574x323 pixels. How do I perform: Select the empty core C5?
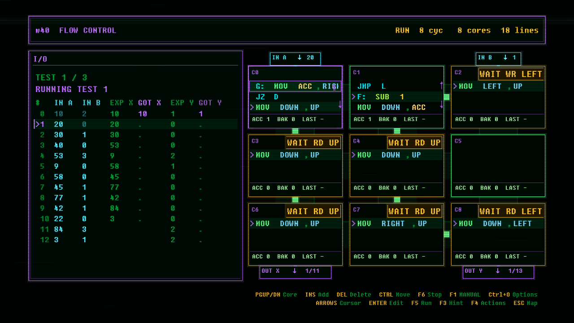click(x=498, y=166)
